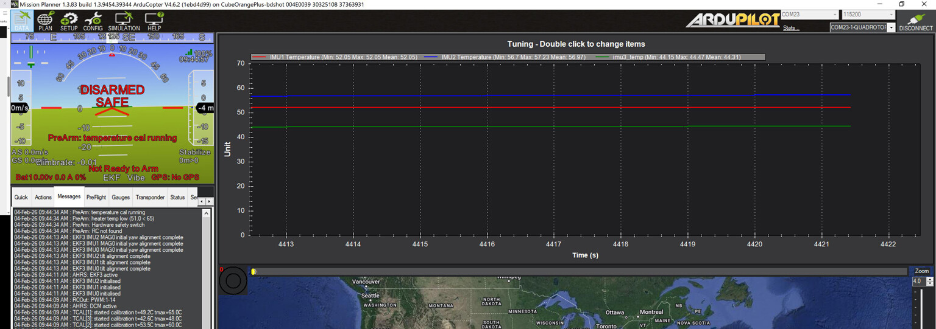
Task: Open the Transponder tab
Action: [150, 197]
